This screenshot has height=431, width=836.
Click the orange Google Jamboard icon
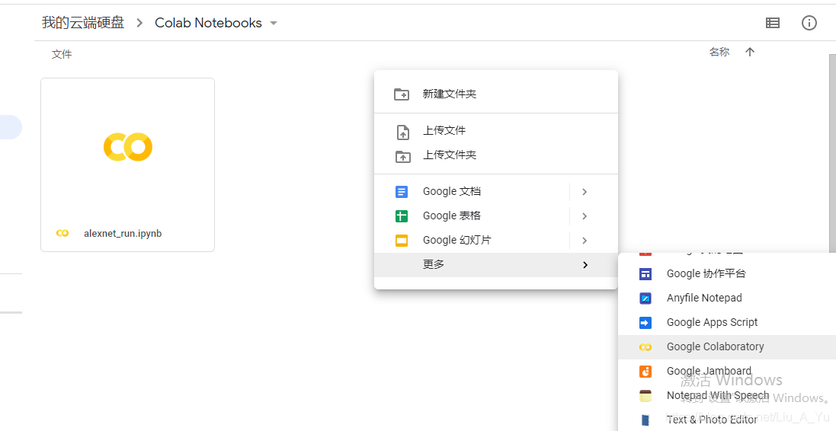(645, 372)
